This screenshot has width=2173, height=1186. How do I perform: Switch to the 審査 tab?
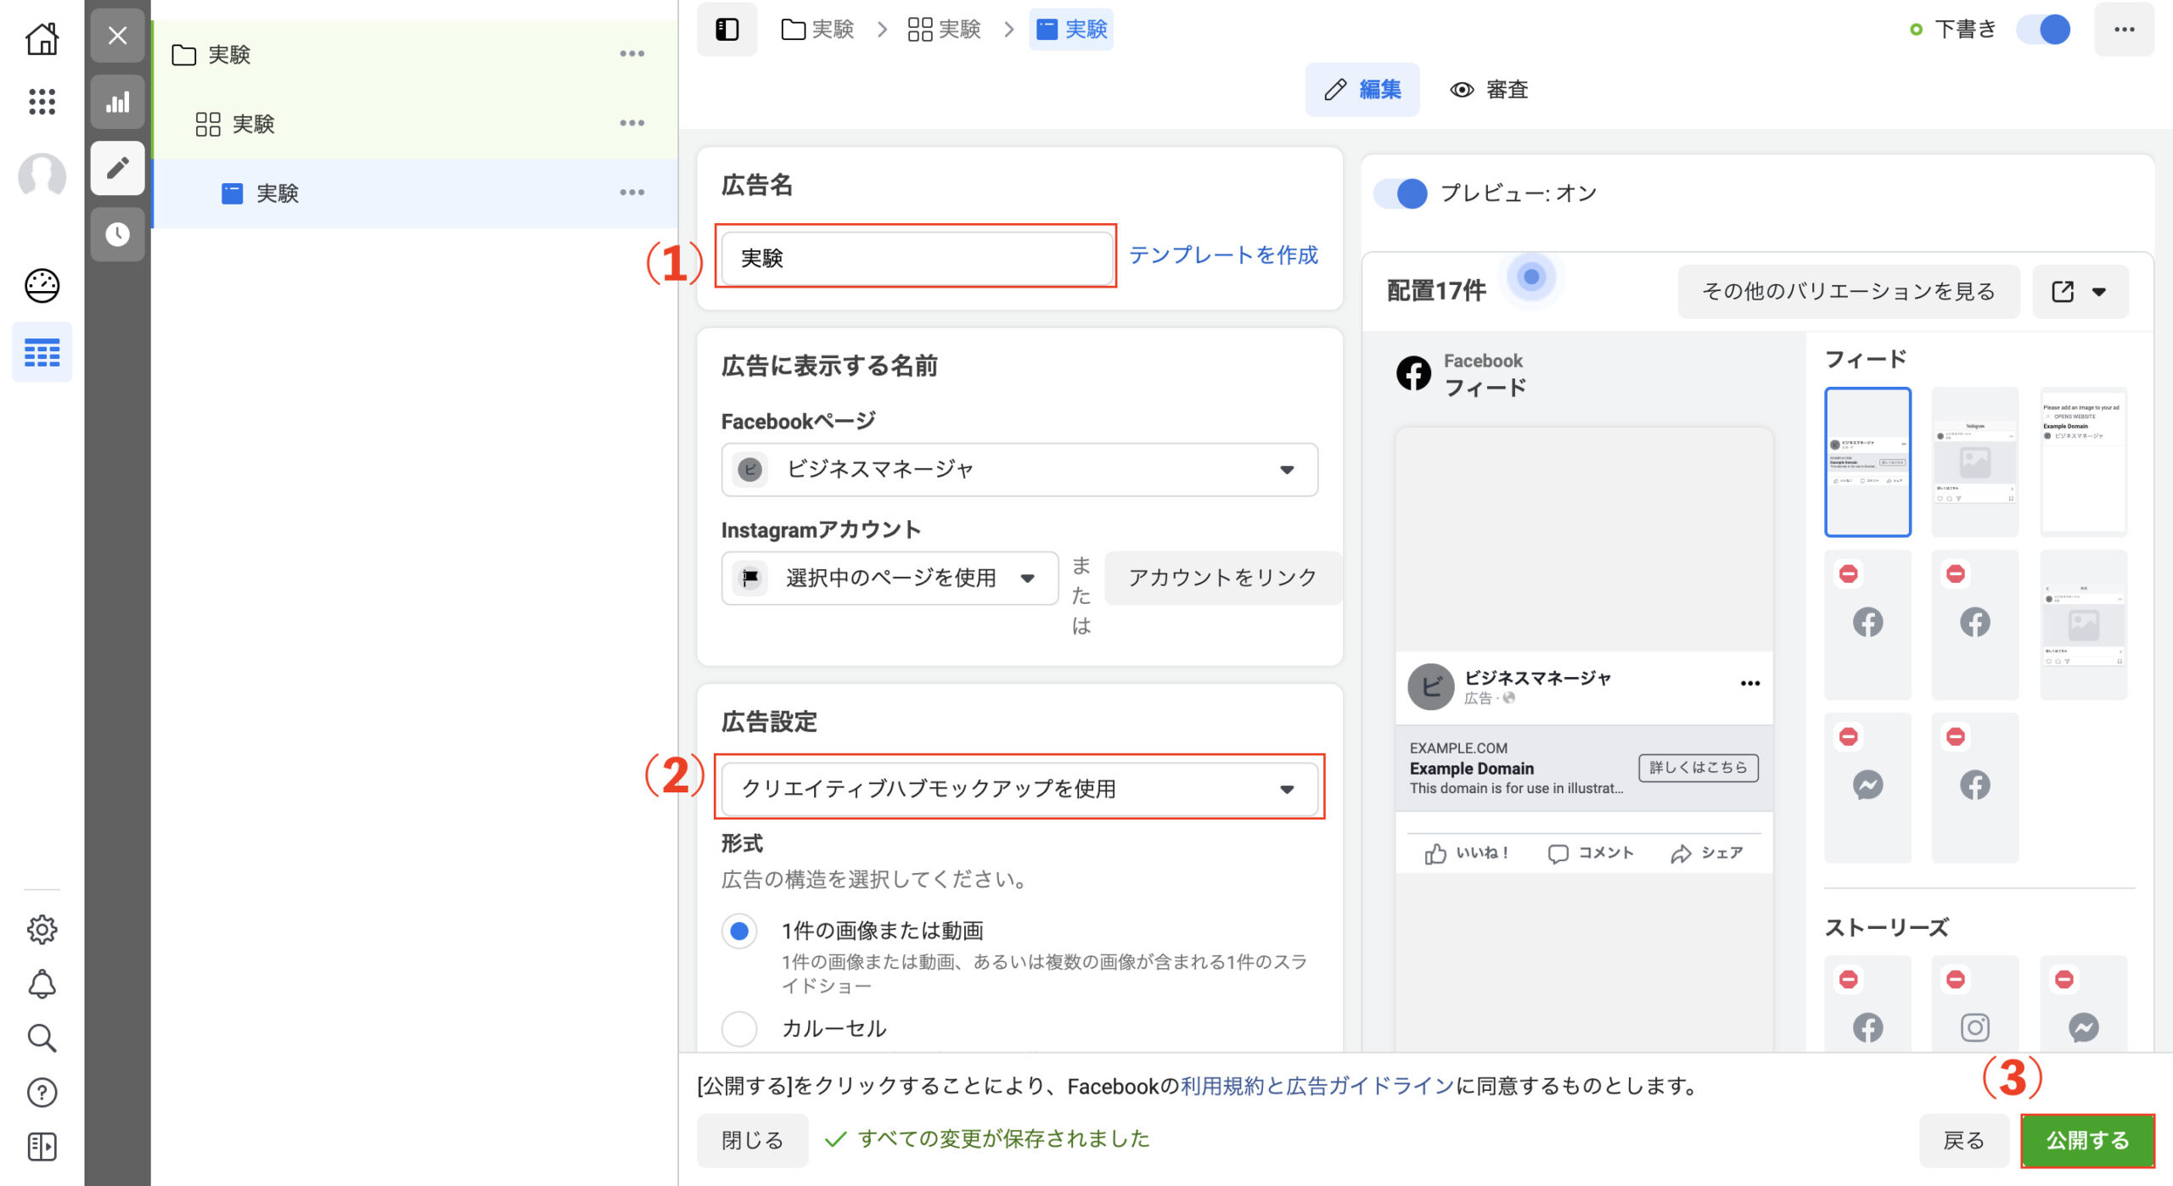click(x=1489, y=90)
